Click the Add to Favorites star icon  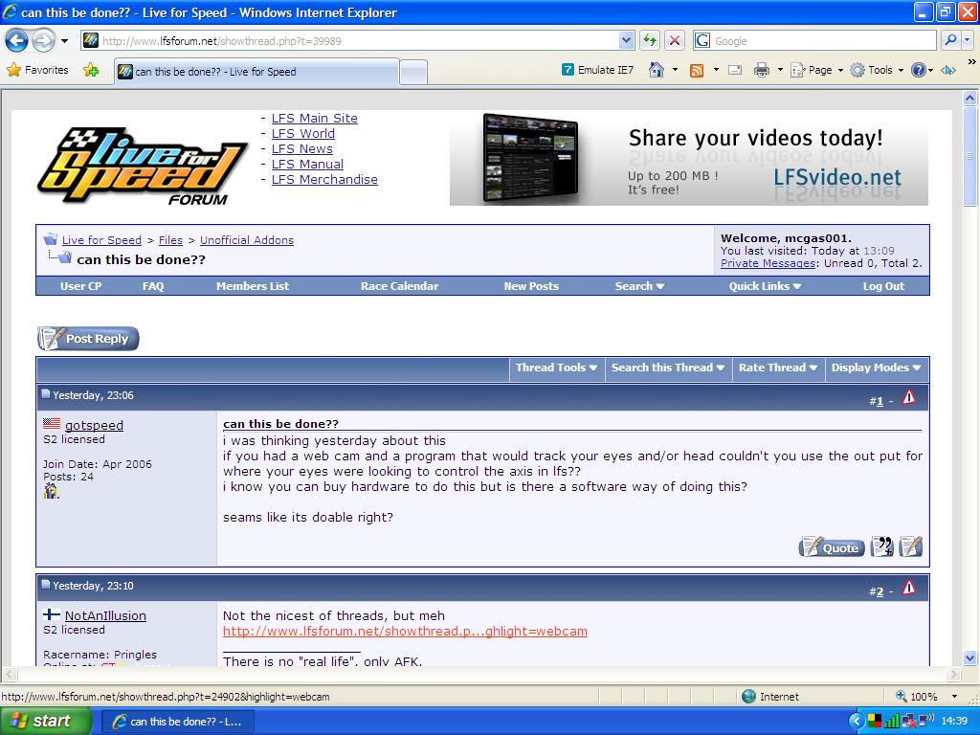pyautogui.click(x=91, y=70)
